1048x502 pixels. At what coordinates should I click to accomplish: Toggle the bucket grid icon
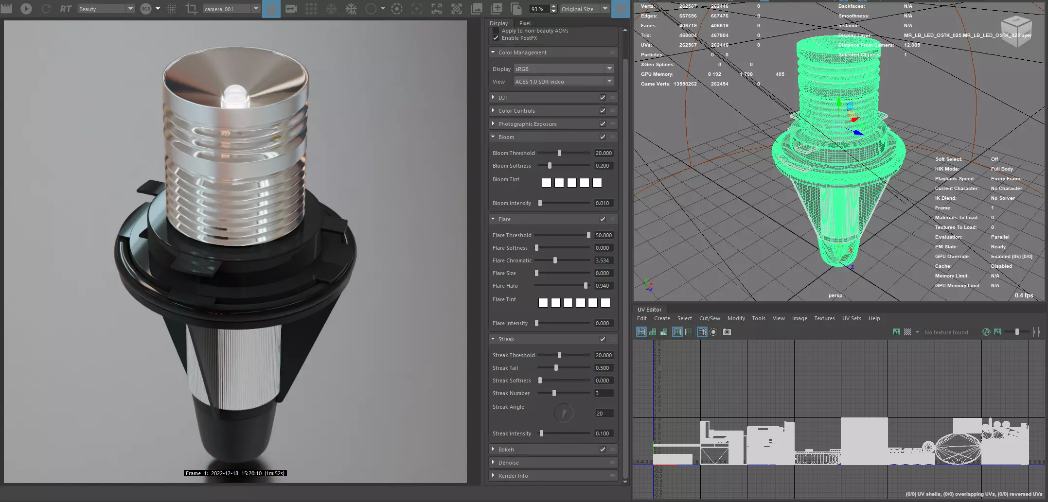point(311,9)
